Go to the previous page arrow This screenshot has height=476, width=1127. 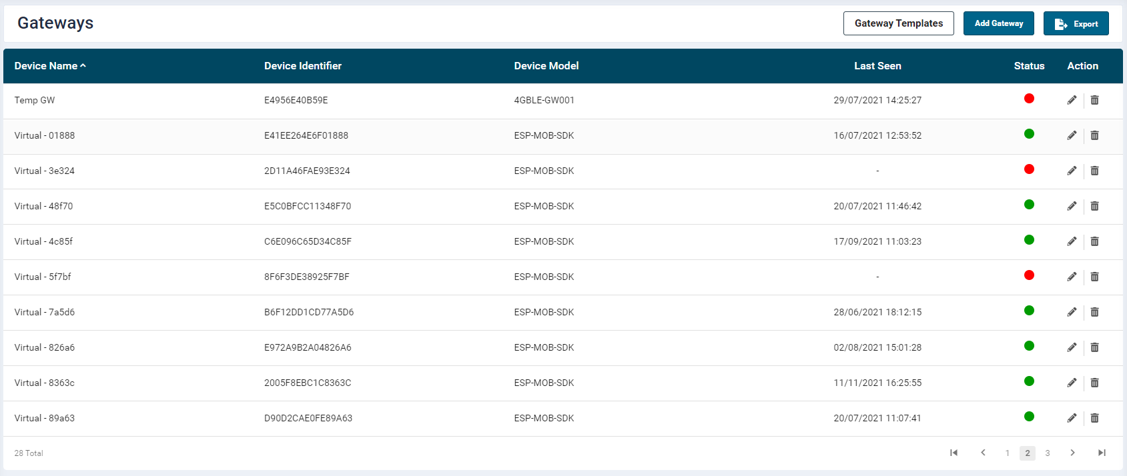point(983,453)
